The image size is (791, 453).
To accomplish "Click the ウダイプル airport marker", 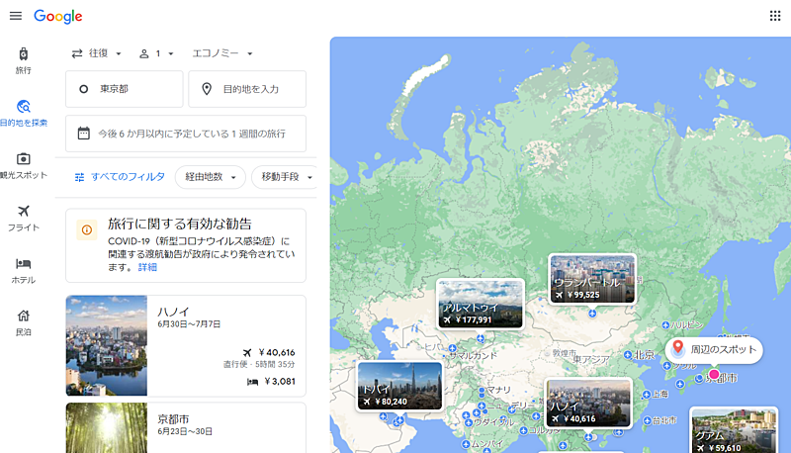I will 469,422.
